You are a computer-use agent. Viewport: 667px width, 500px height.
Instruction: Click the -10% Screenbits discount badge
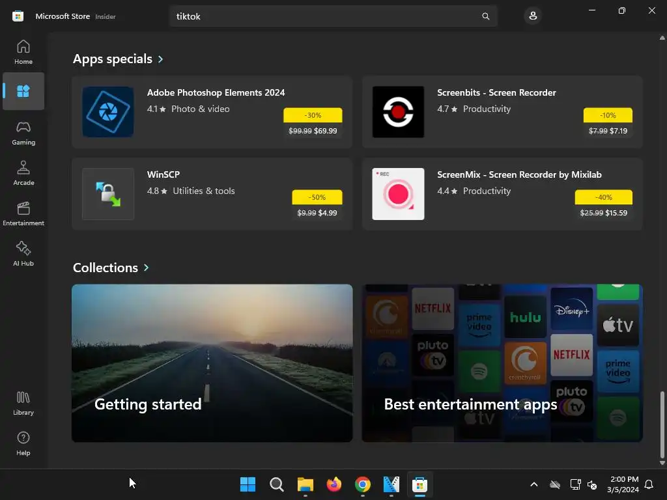point(608,115)
